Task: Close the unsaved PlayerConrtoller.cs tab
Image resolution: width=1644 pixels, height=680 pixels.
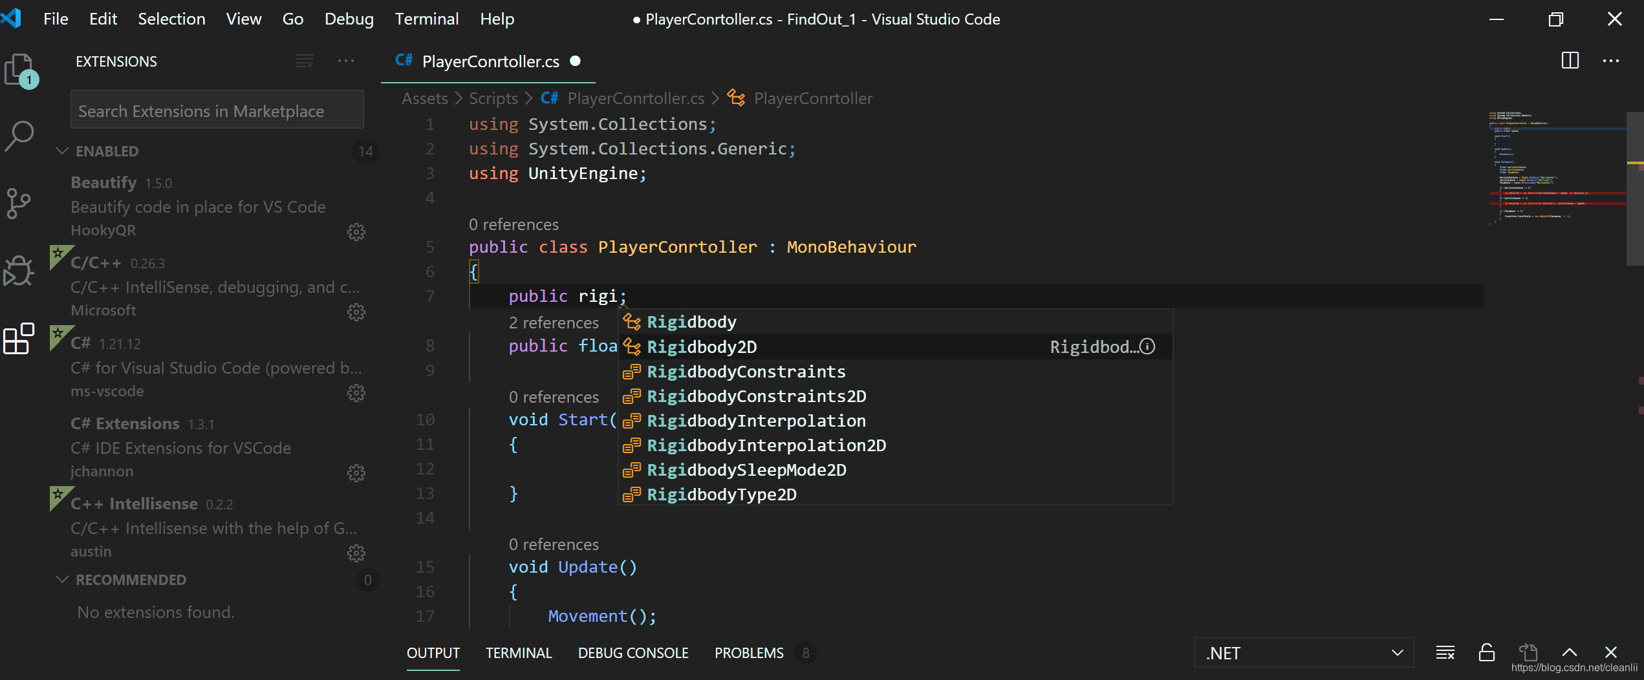Action: pyautogui.click(x=575, y=61)
